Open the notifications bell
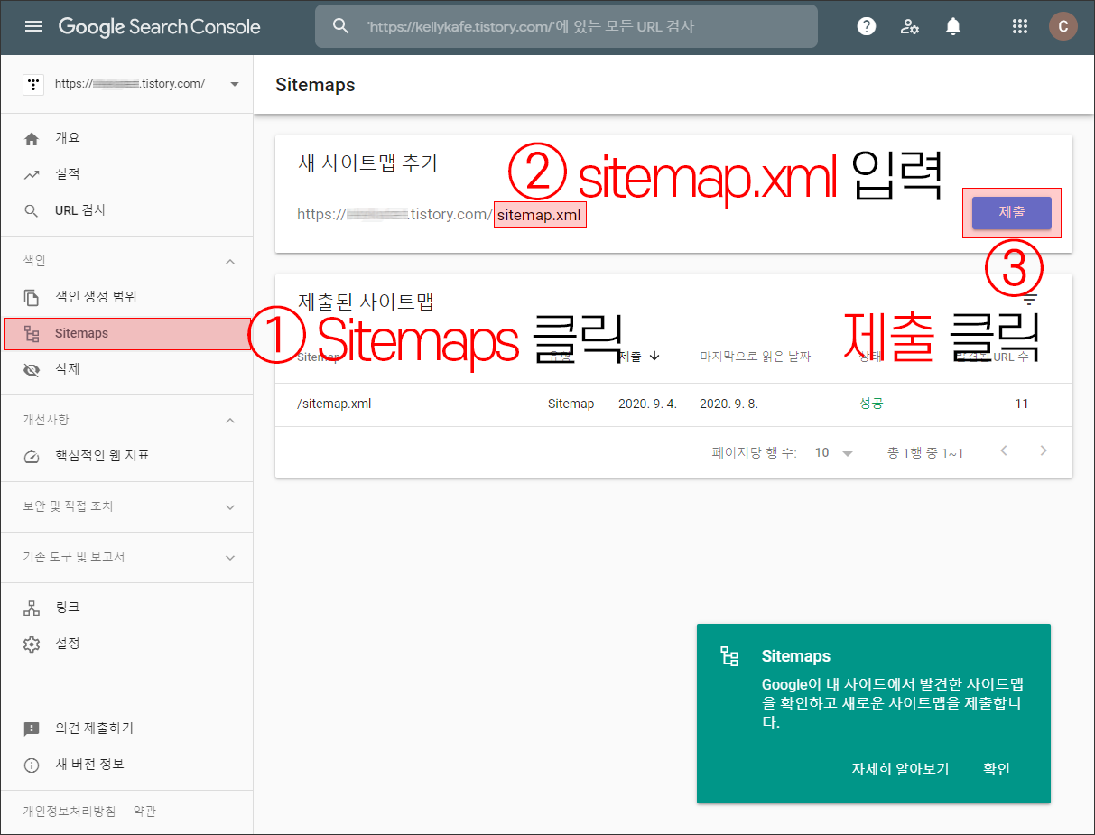The width and height of the screenshot is (1095, 835). tap(953, 26)
